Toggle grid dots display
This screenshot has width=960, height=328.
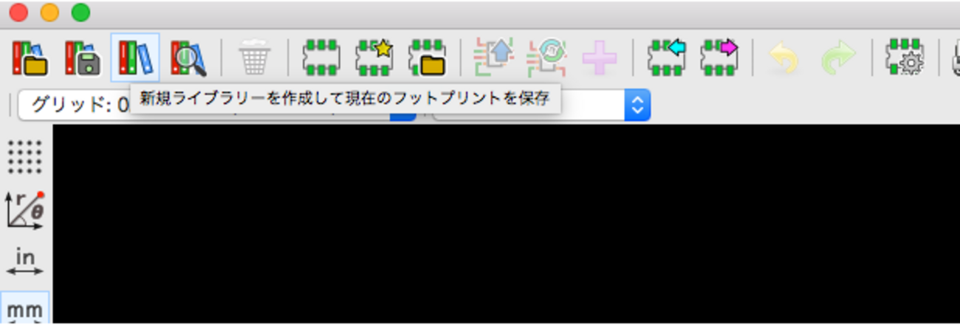point(25,156)
